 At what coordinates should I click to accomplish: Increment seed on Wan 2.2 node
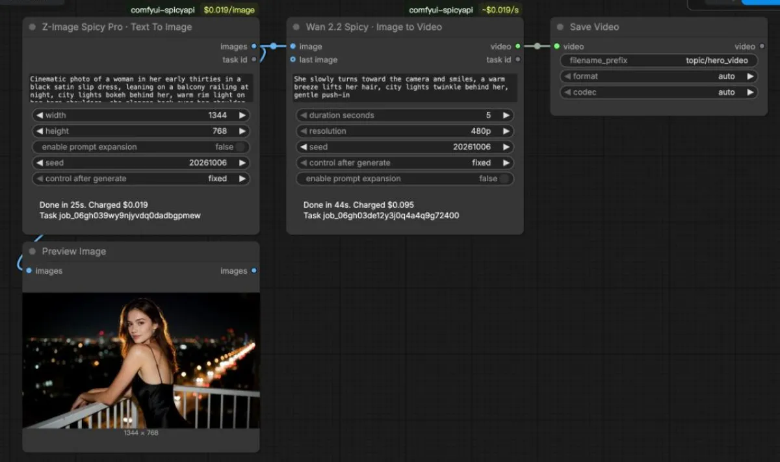(506, 147)
